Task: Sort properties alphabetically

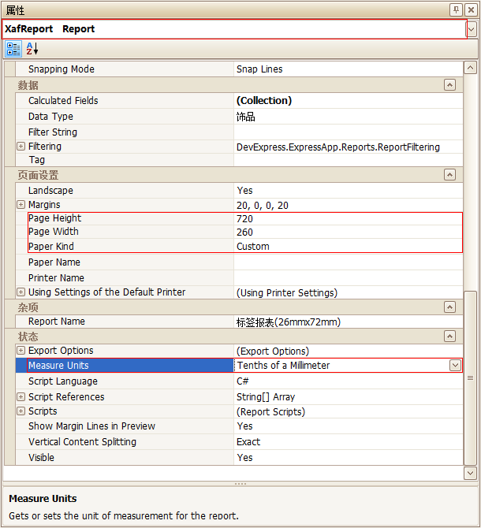Action: (x=32, y=49)
